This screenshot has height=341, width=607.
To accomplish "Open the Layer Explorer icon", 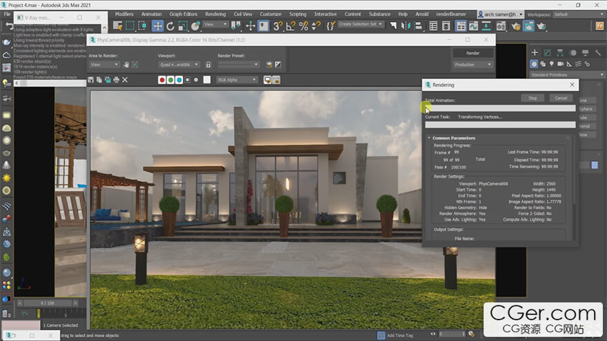I will [x=446, y=26].
